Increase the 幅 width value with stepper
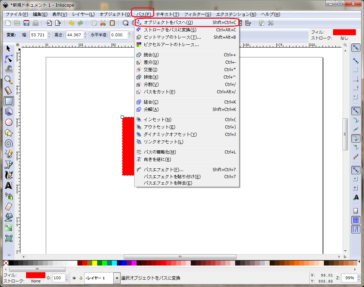The height and width of the screenshot is (287, 364). coord(49,33)
